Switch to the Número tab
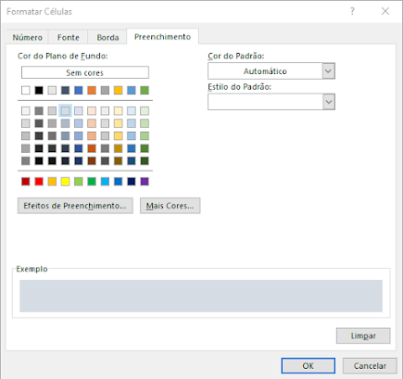The image size is (403, 379). click(27, 37)
